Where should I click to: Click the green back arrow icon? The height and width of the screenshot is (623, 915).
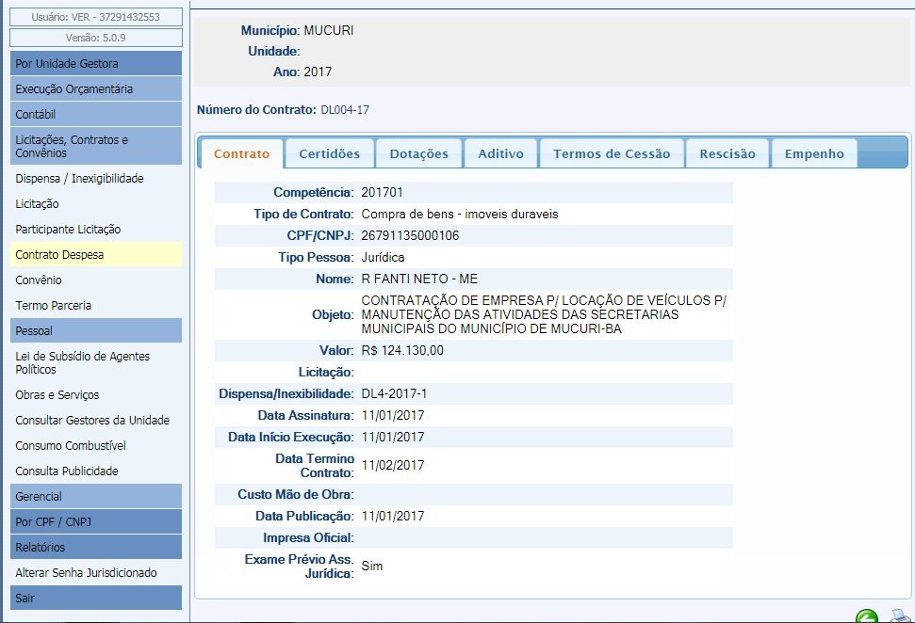[x=866, y=616]
